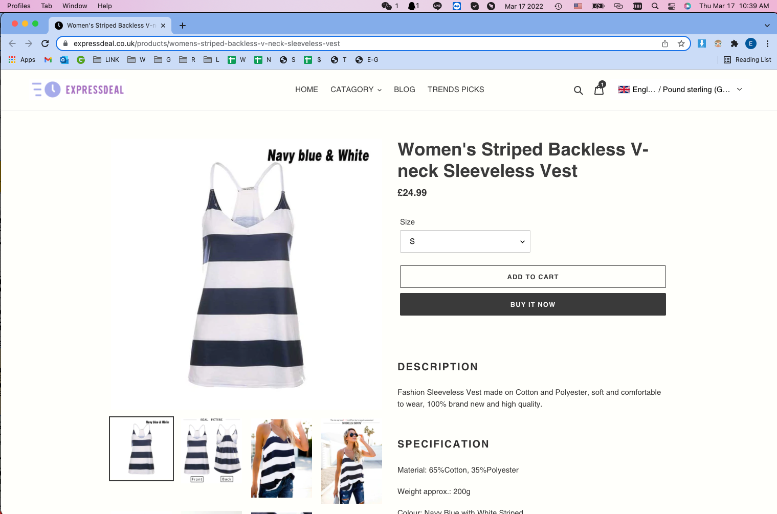Image resolution: width=777 pixels, height=514 pixels.
Task: Open the macOS Spotlight search icon
Action: [x=655, y=6]
